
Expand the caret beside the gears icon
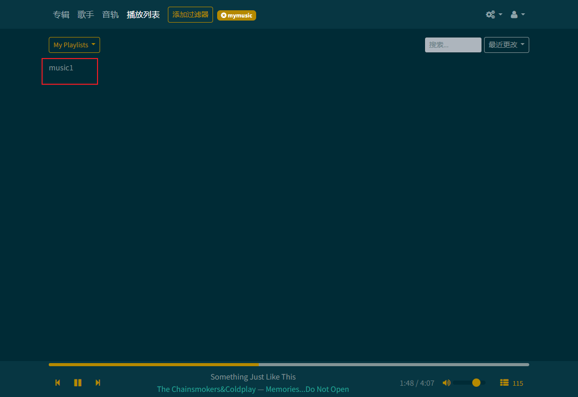click(x=500, y=14)
